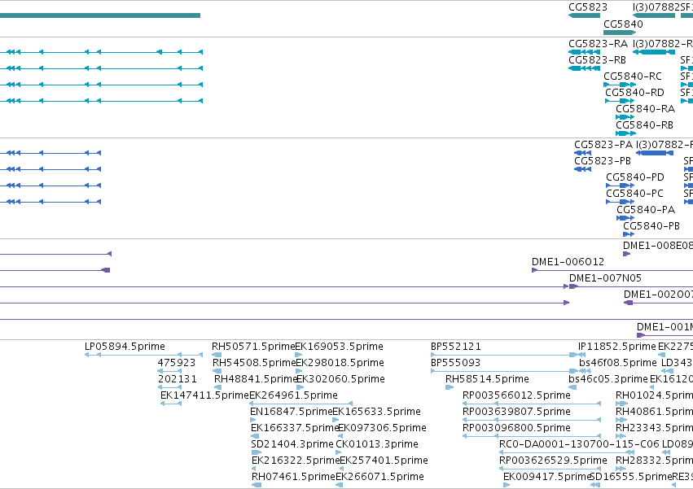
Task: Select EST EK302060.5prime label
Action: click(340, 379)
